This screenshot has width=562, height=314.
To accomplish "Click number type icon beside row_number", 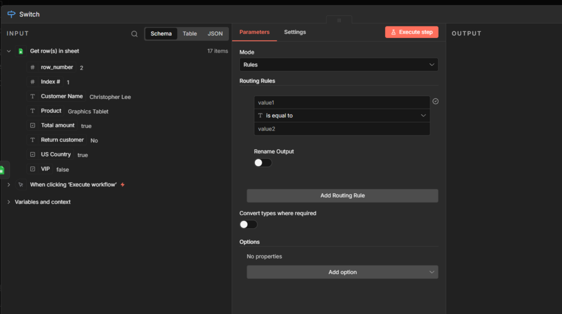I will tap(32, 67).
